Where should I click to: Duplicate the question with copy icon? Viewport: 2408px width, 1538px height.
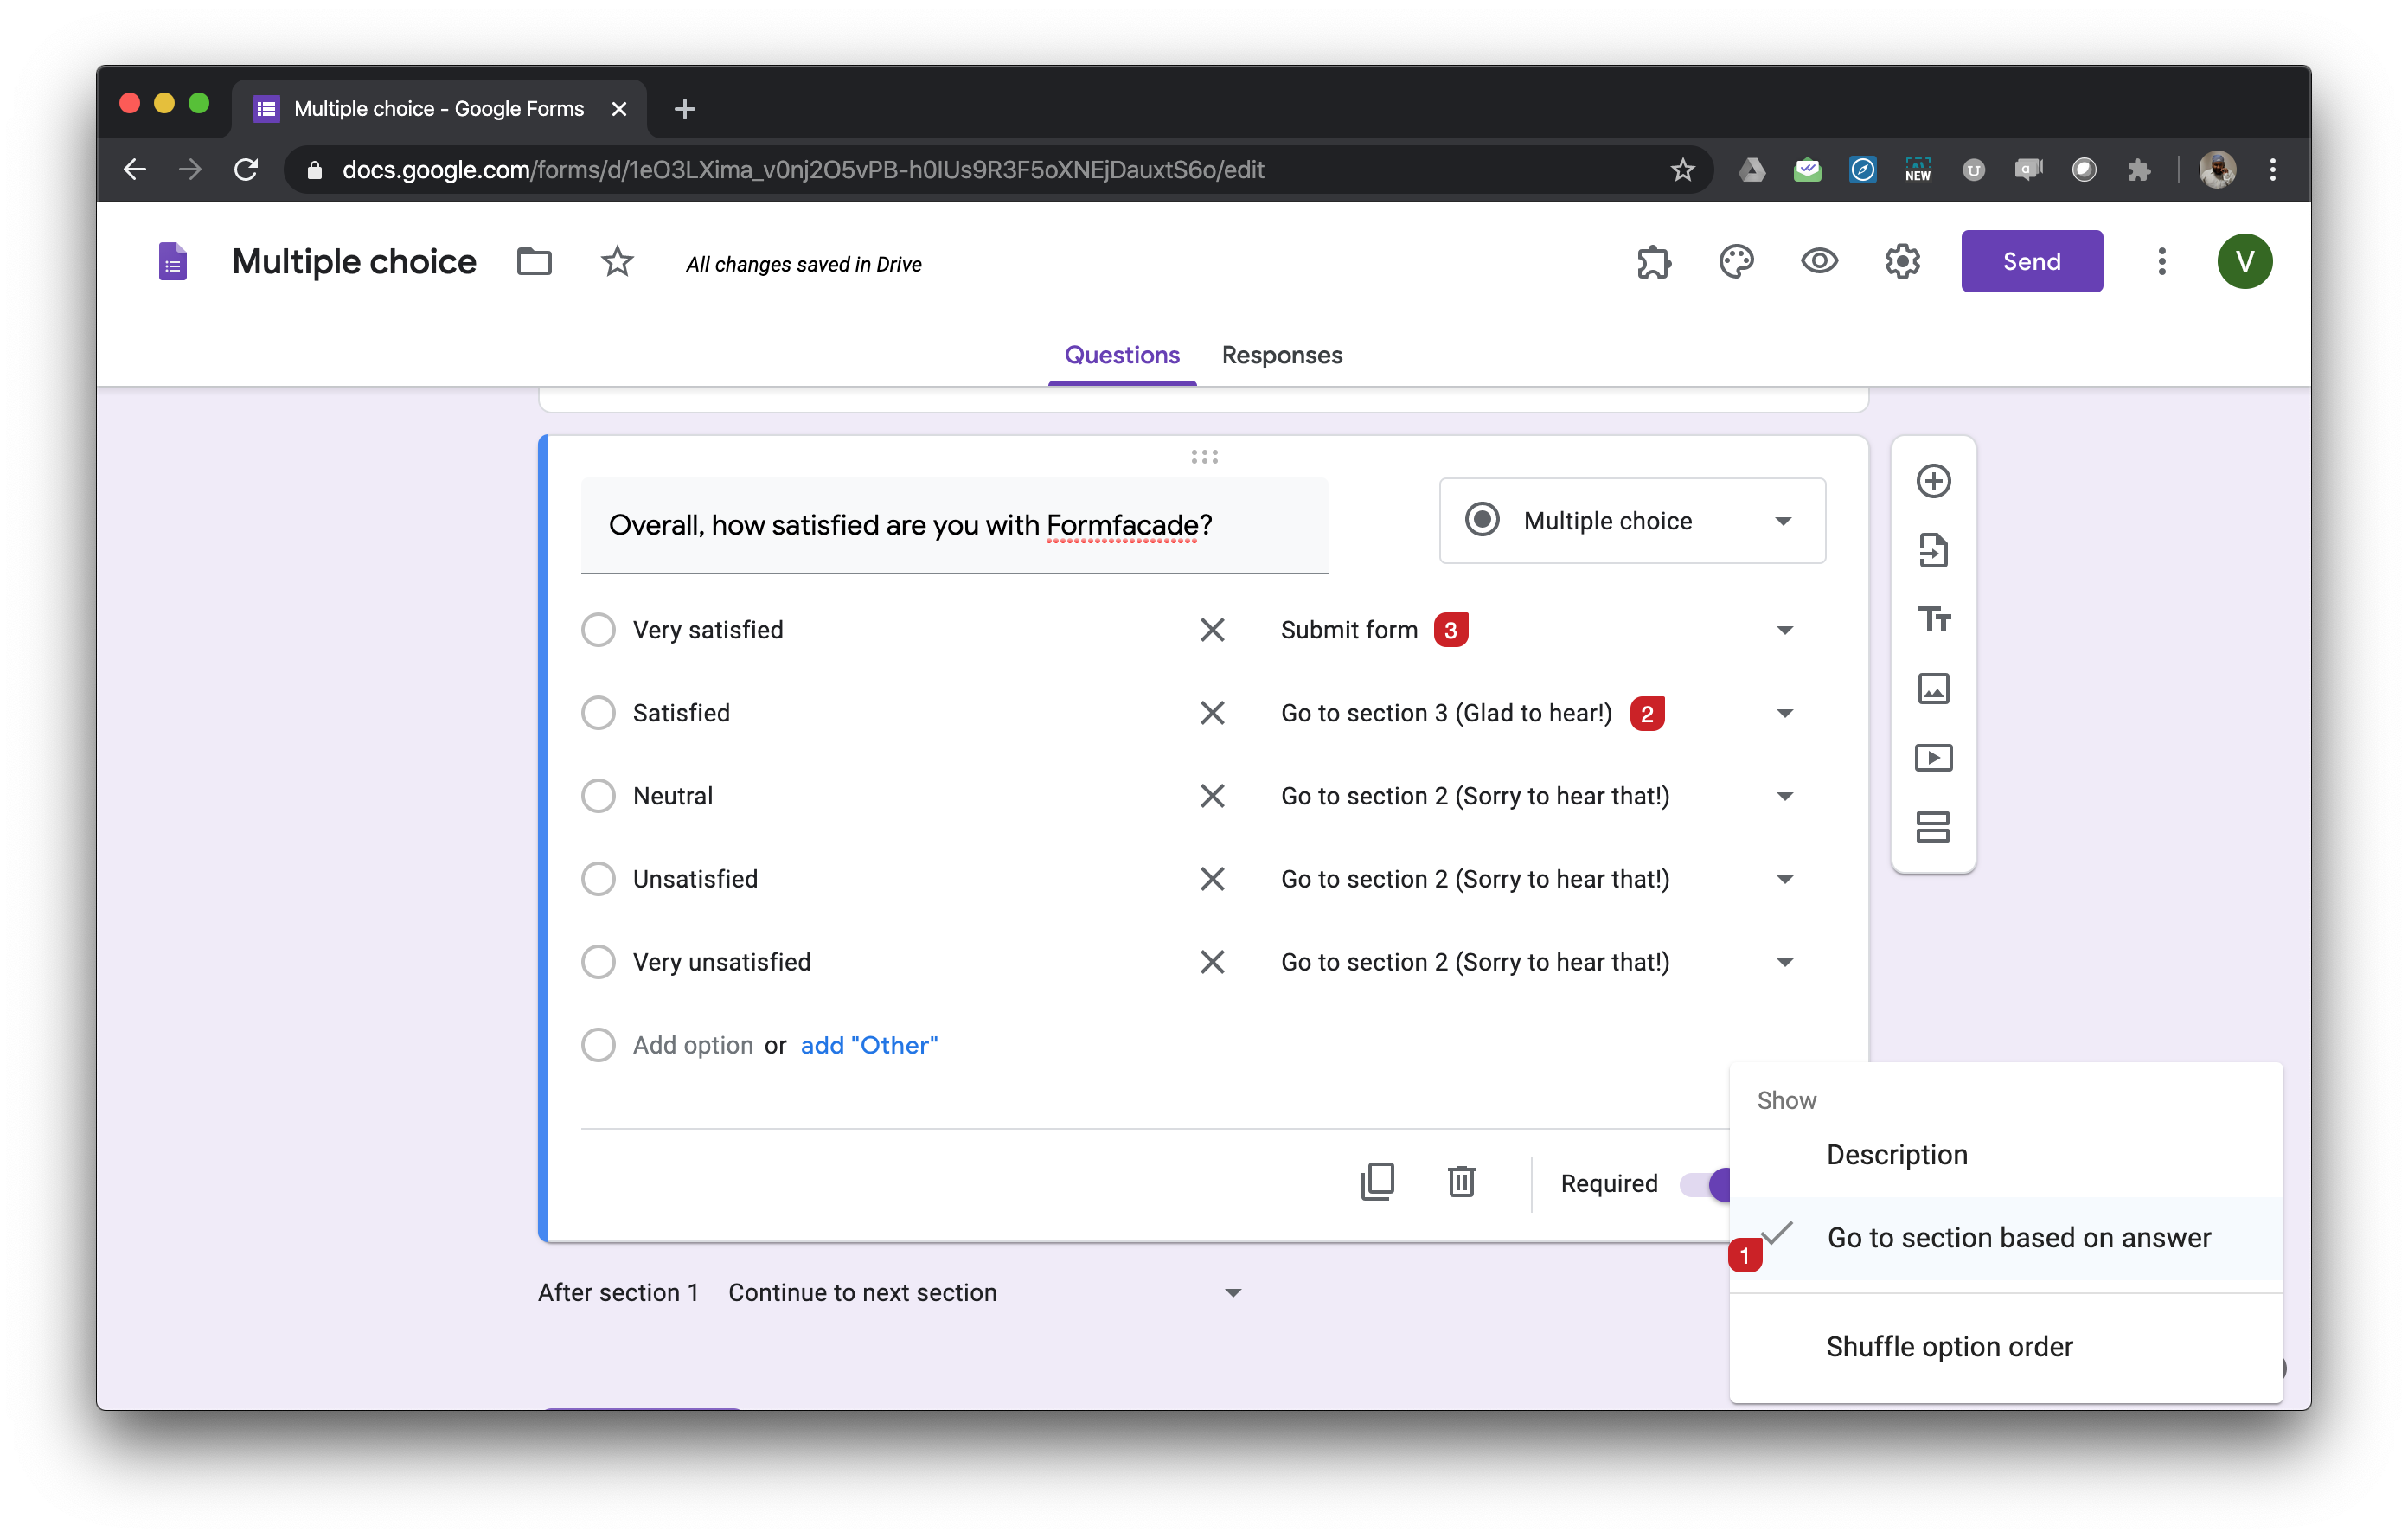coord(1377,1182)
